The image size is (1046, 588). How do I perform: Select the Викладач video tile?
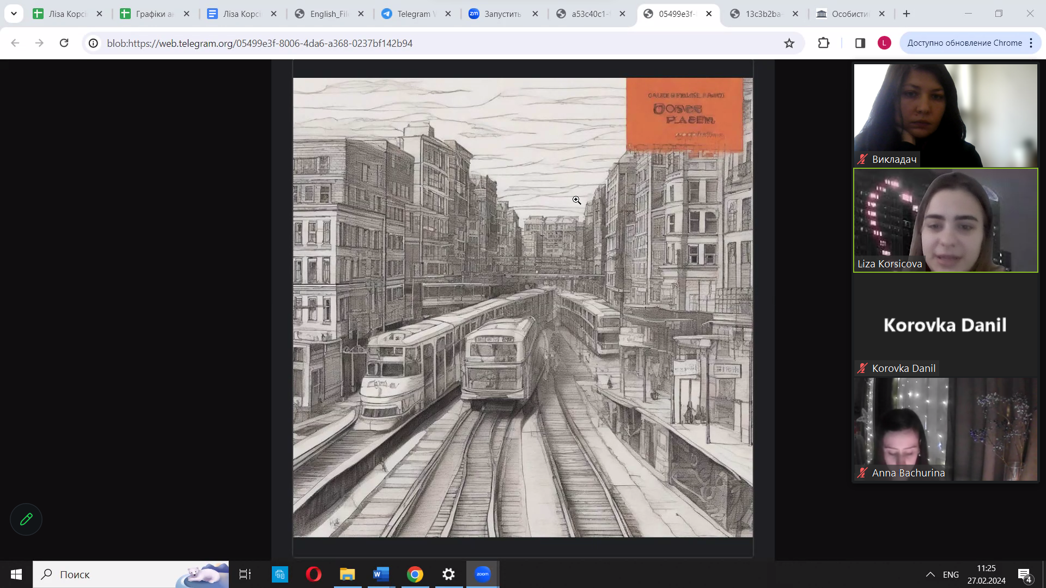tap(945, 115)
